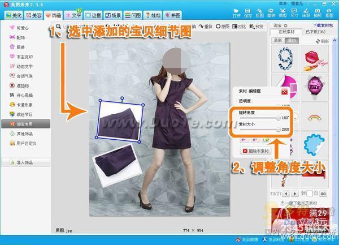Click the 删除本素材 button
This screenshot has height=245, width=339.
point(256,151)
